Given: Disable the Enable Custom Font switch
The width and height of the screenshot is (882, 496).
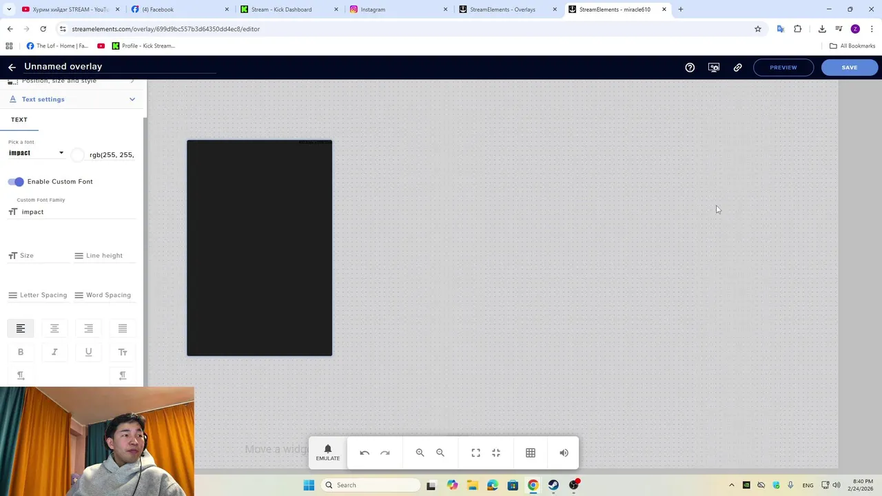Looking at the screenshot, I should (x=16, y=181).
